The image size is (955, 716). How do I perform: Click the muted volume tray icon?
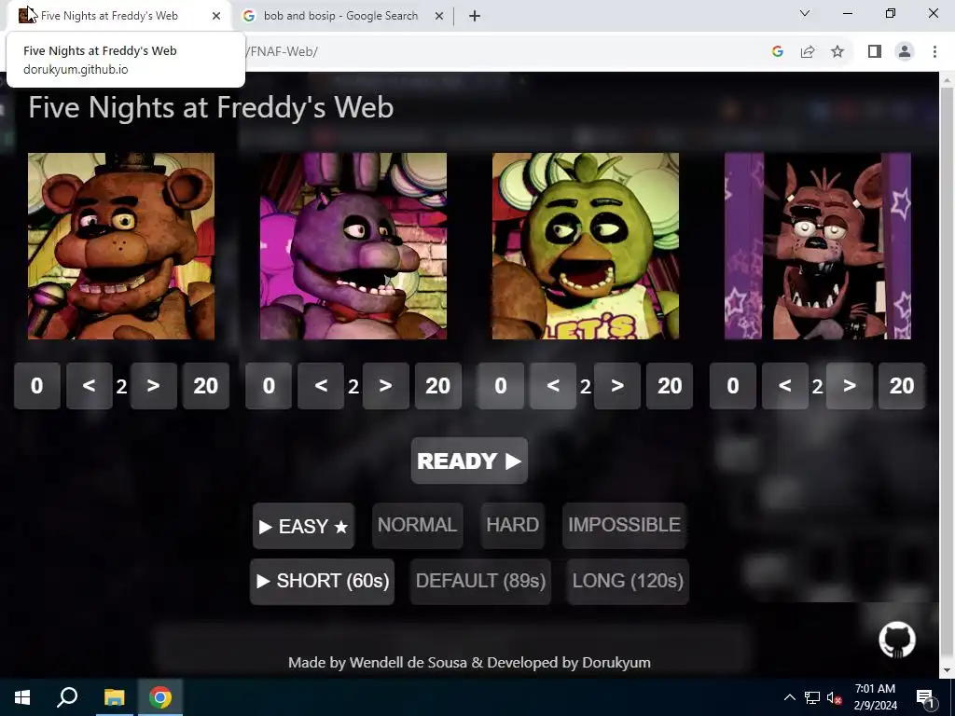click(834, 697)
